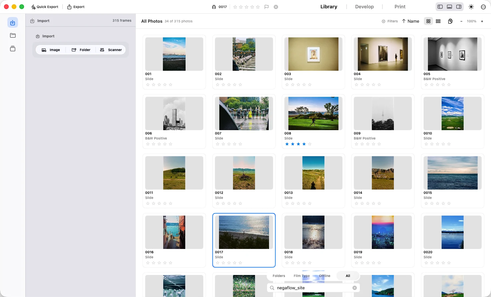The width and height of the screenshot is (491, 297).
Task: Click the Import panel header
Action: point(81,21)
